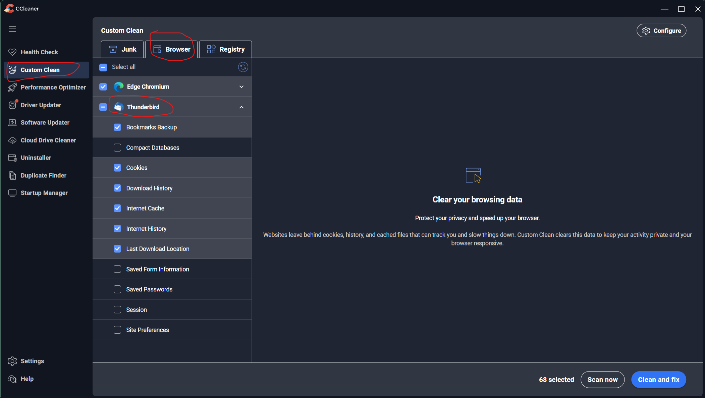Open Help from sidebar
The width and height of the screenshot is (705, 398).
pyautogui.click(x=47, y=379)
